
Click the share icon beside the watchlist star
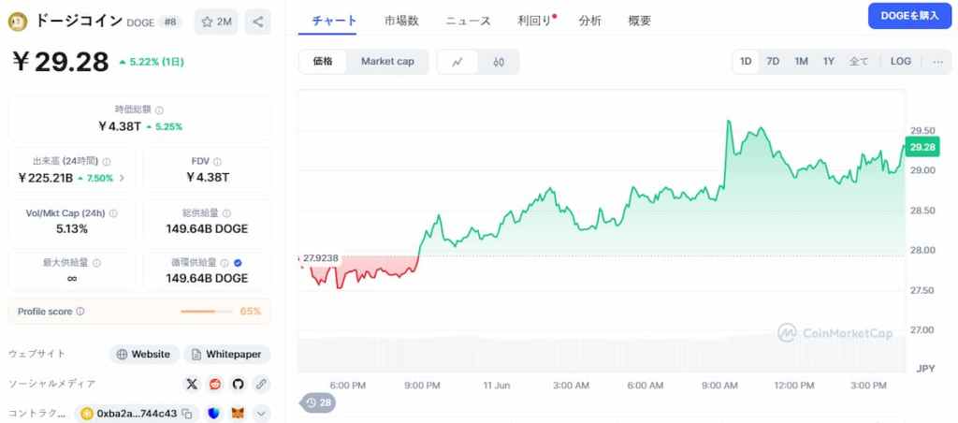pyautogui.click(x=257, y=22)
